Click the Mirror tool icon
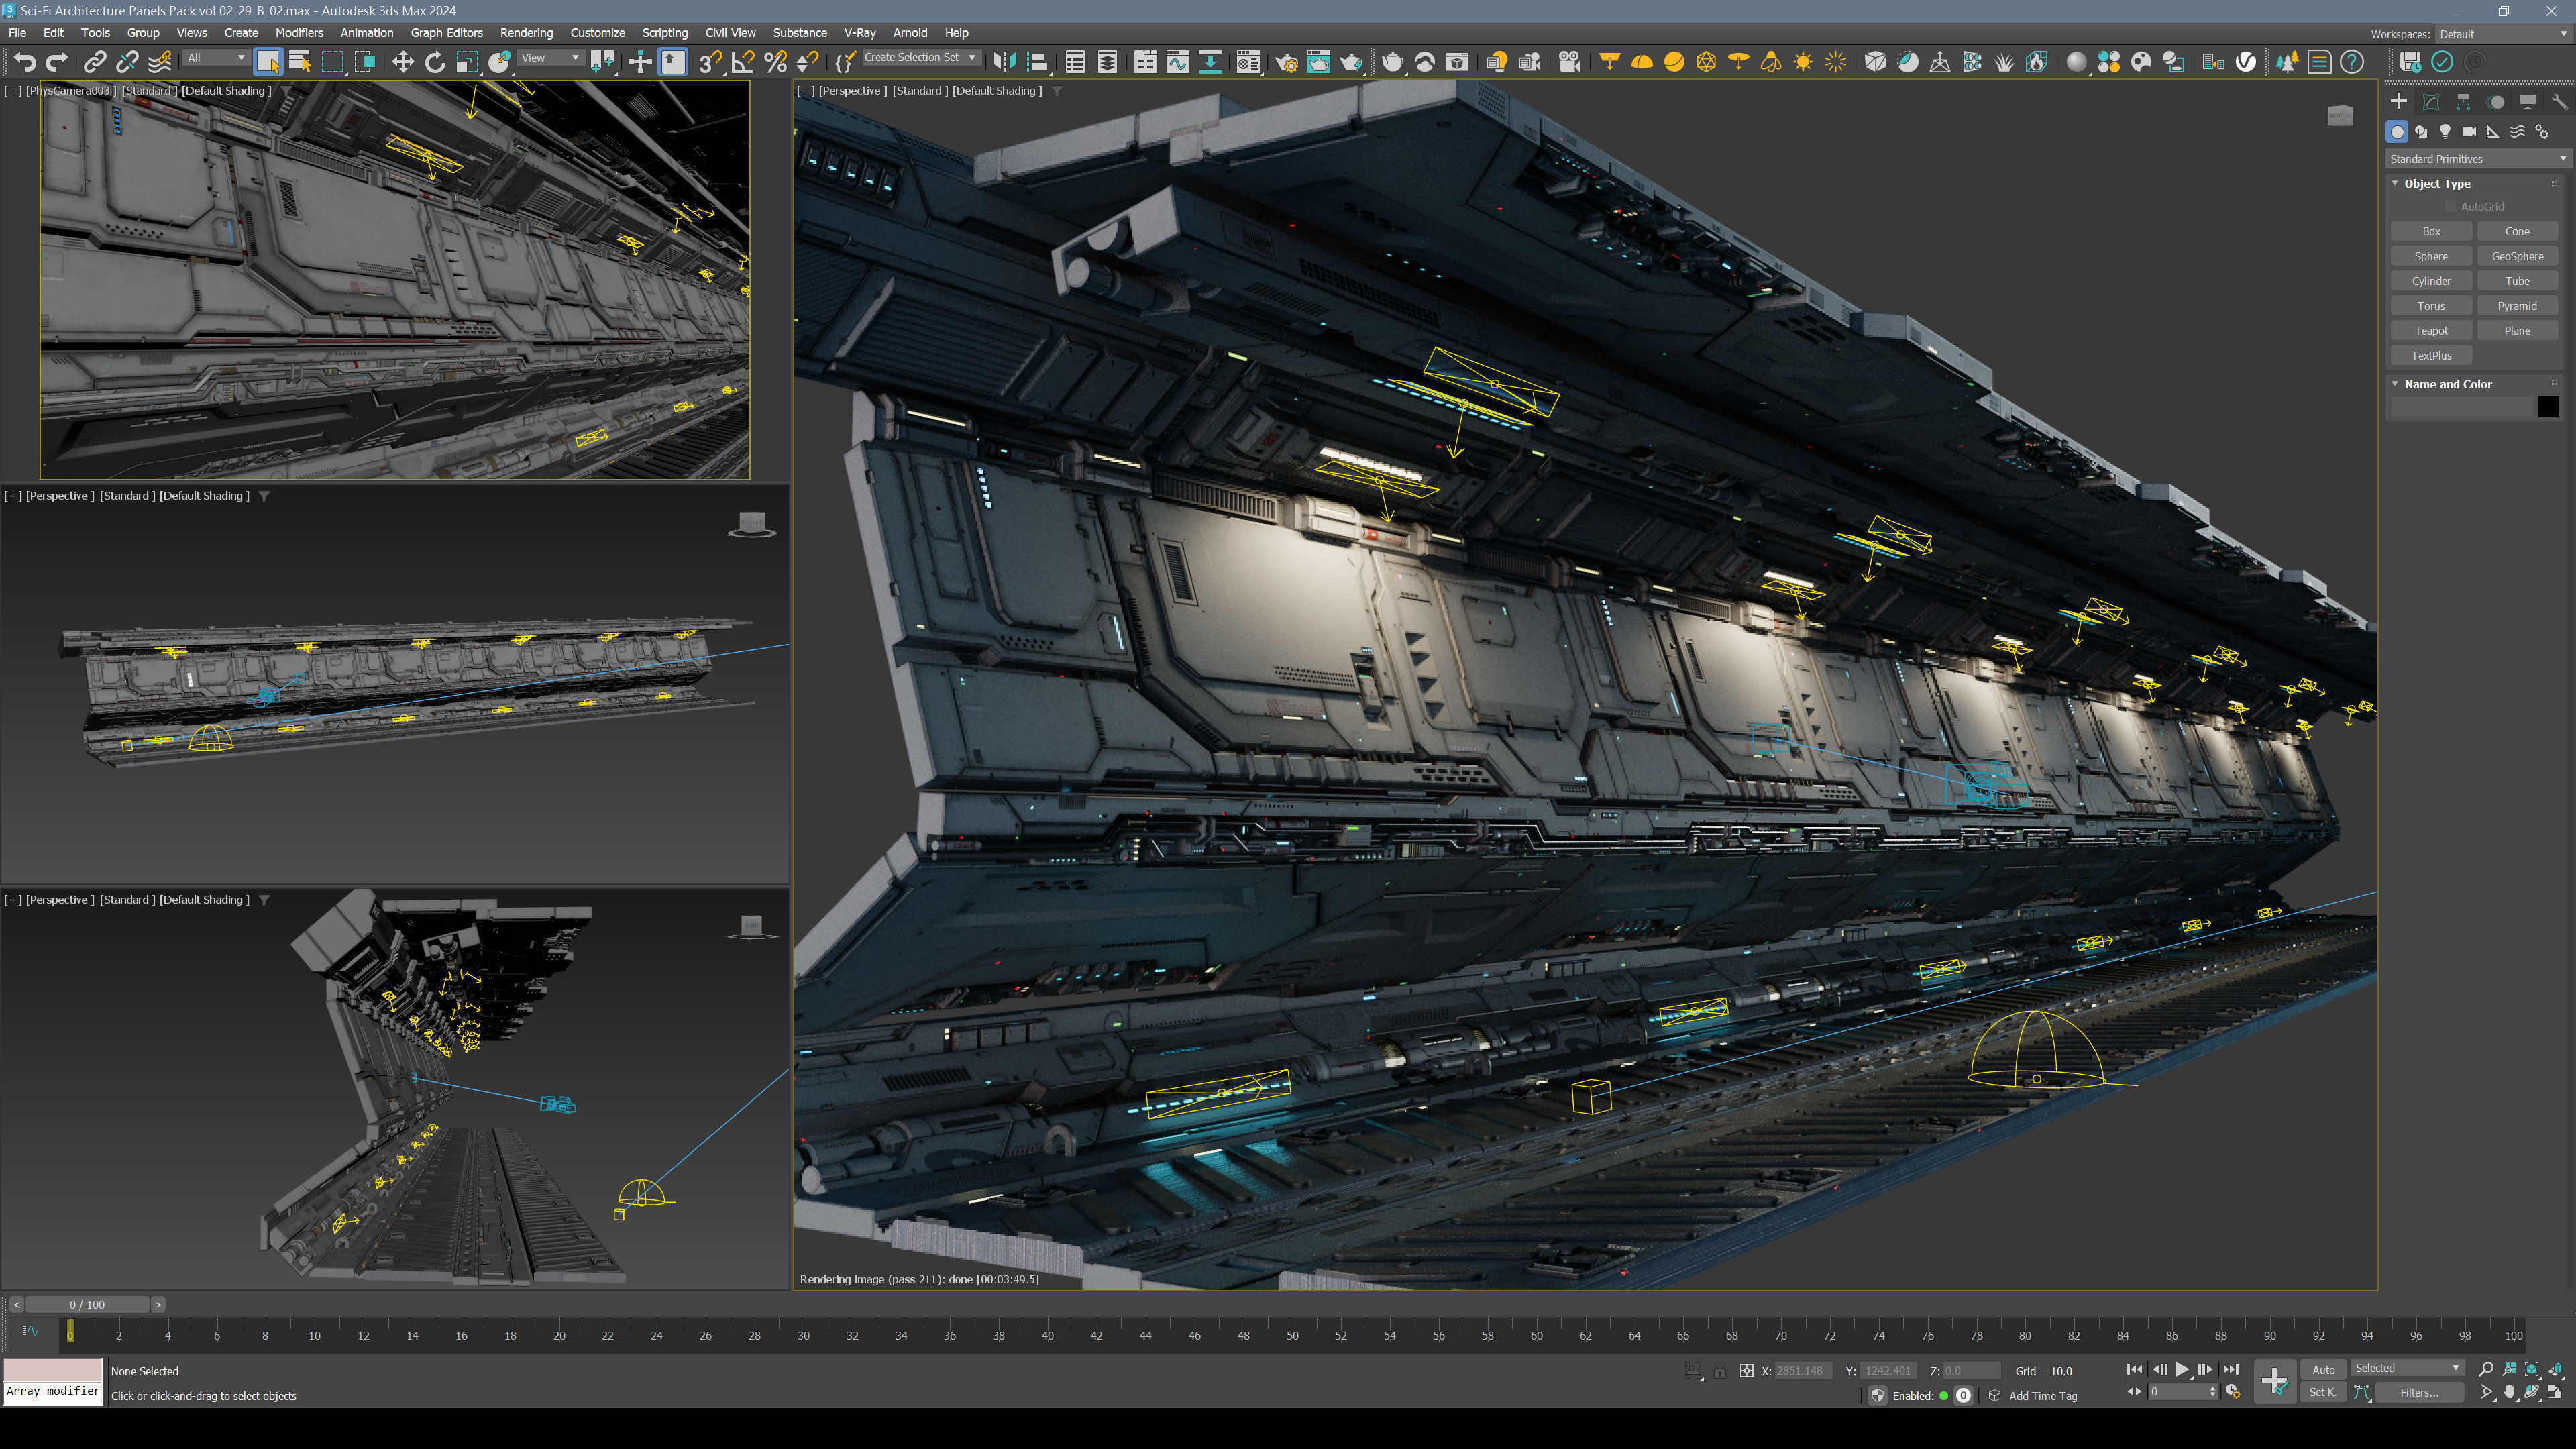This screenshot has width=2576, height=1449. pos(1004,62)
